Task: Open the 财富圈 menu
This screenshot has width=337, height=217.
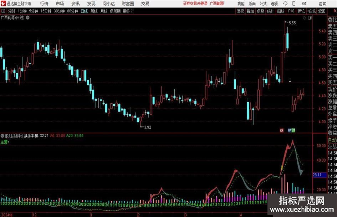Action: (128, 4)
